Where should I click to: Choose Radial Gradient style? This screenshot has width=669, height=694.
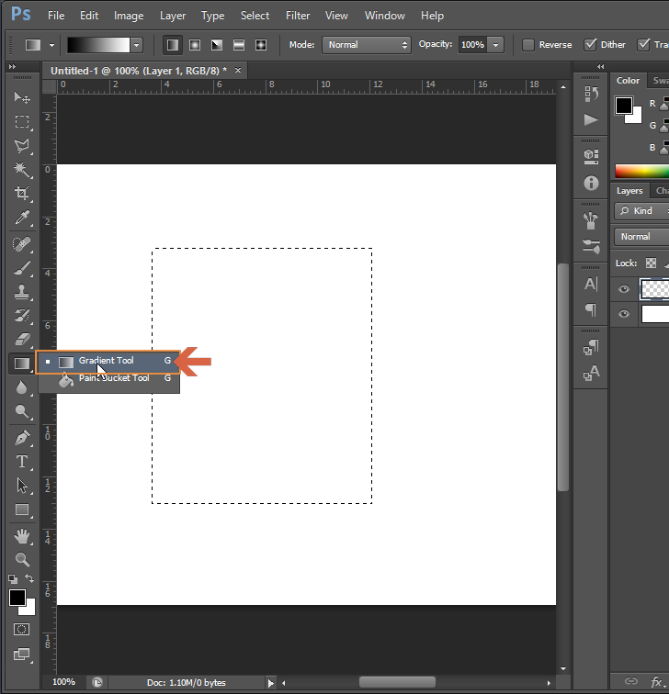[x=195, y=45]
